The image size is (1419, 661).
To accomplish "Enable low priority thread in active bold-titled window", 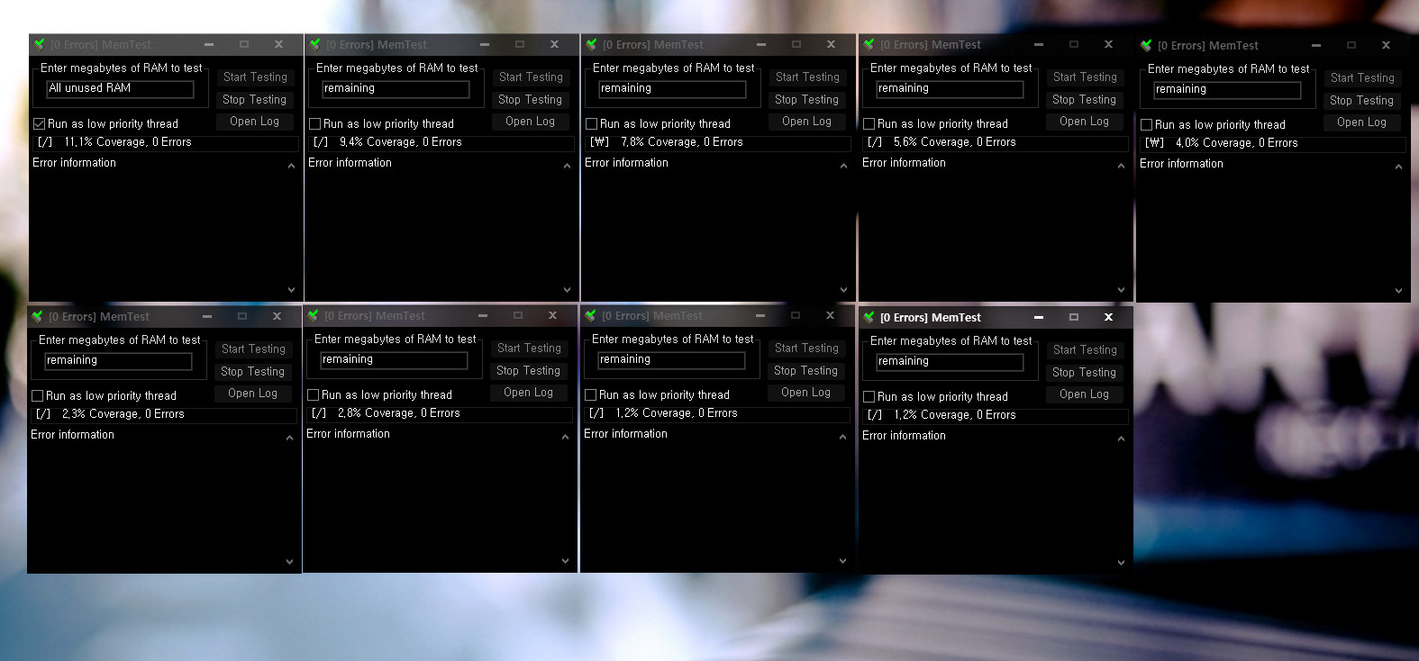I will coord(869,397).
